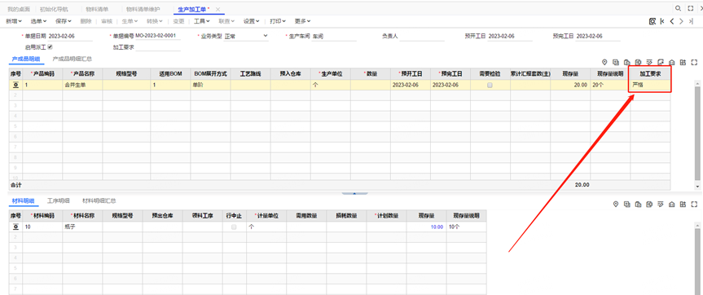Screen dimensions: 703x295
Task: Click the batch-edit pencil icon above material detail grid
Action: coord(661,204)
